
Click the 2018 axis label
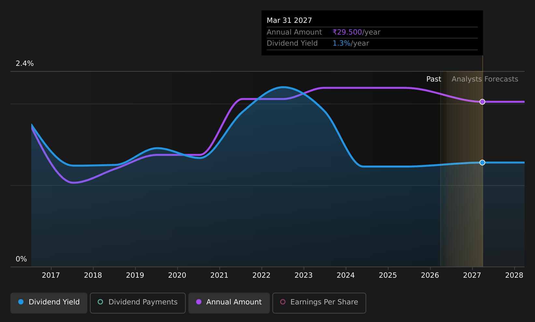[x=93, y=275]
